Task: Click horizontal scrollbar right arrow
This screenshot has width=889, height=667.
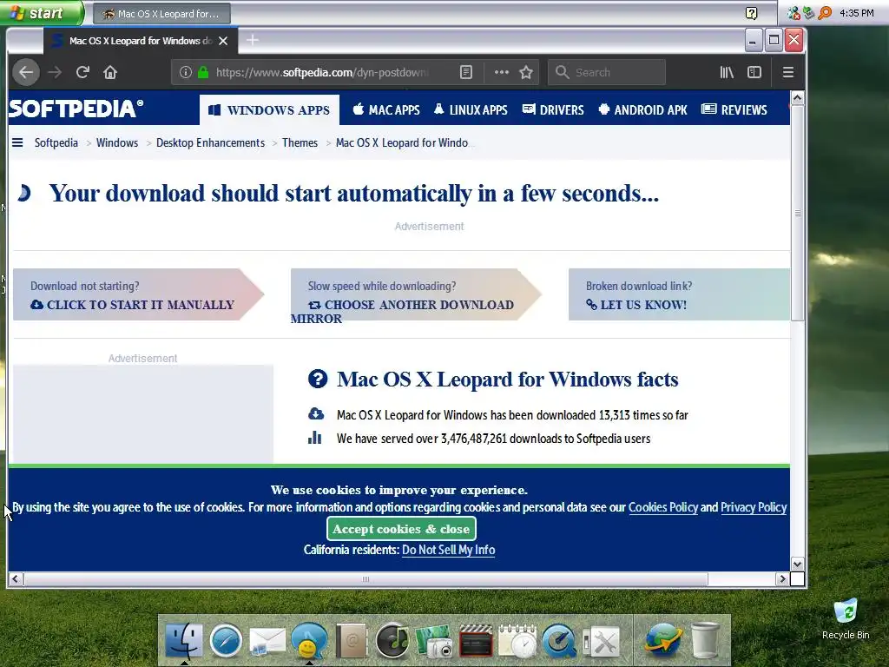Action: (x=782, y=579)
